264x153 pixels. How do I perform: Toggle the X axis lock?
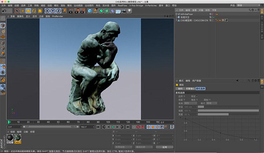click(x=47, y=11)
